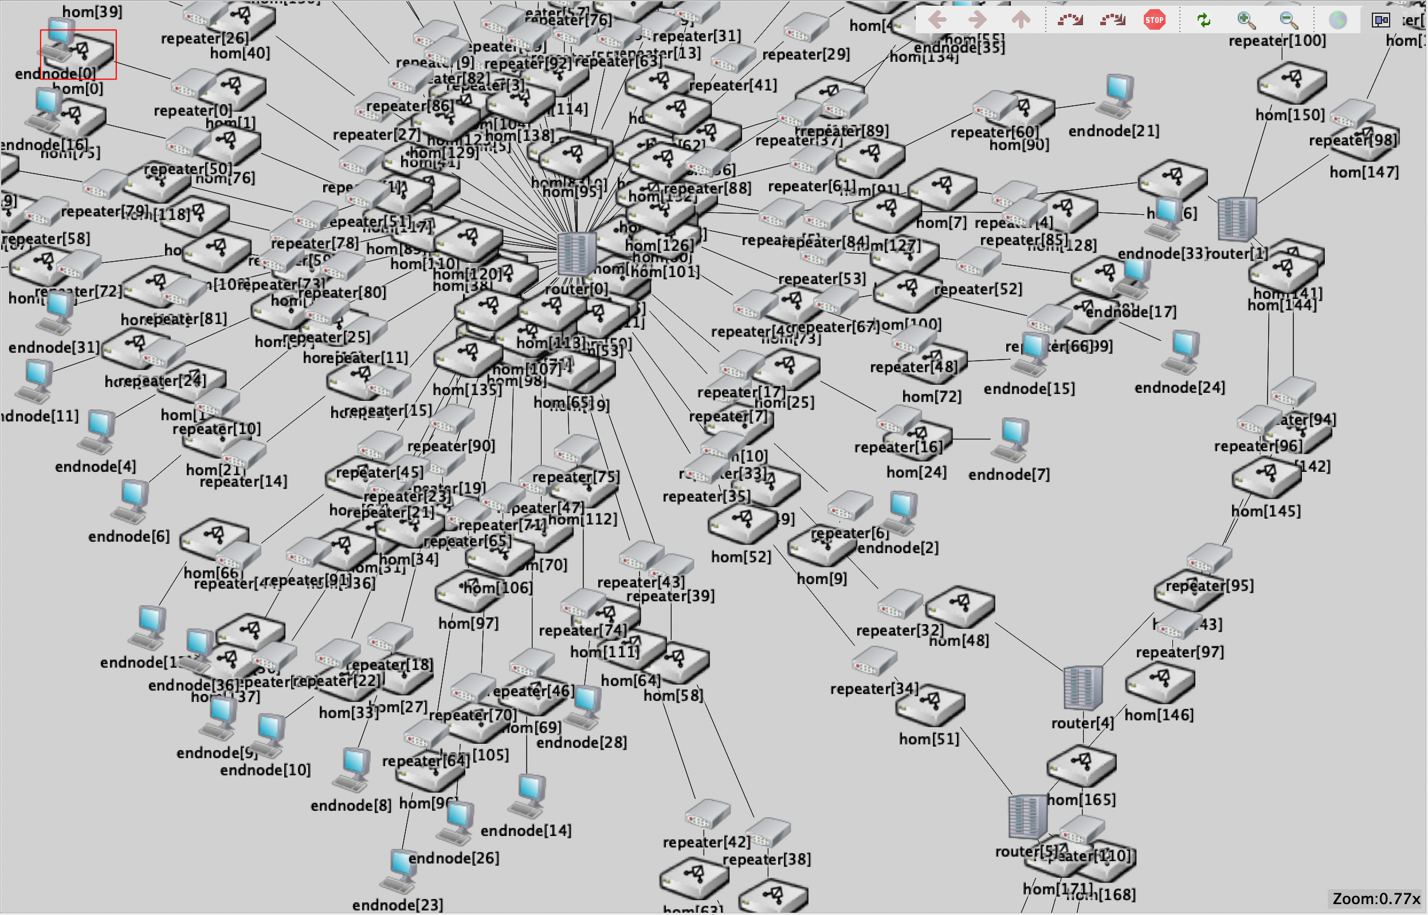Select the endnode[2] computer icon
Image resolution: width=1428 pixels, height=915 pixels.
[901, 514]
